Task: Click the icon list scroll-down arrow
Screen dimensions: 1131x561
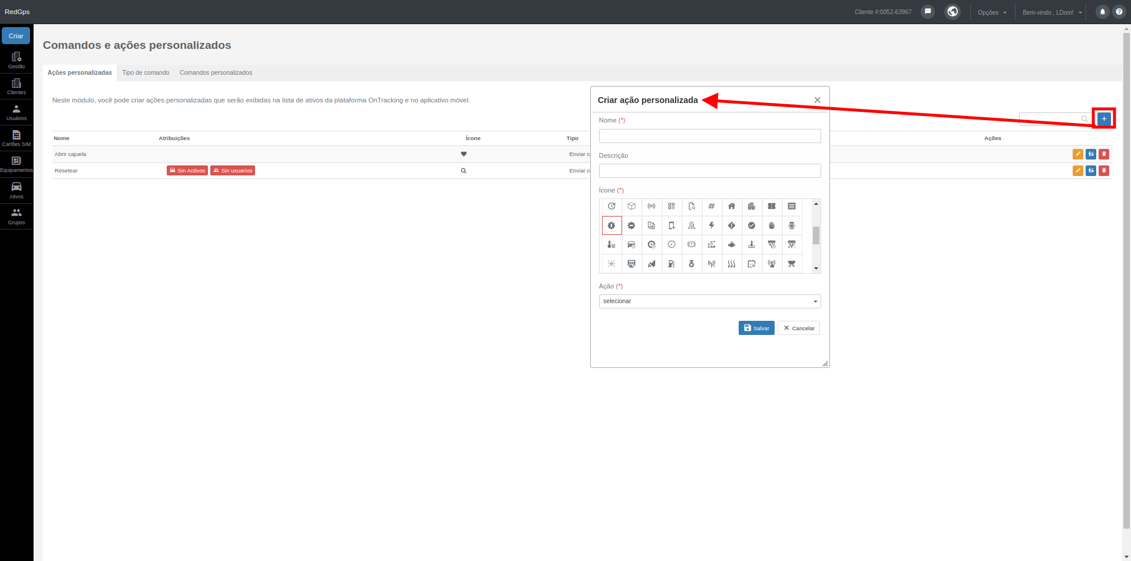Action: point(816,268)
